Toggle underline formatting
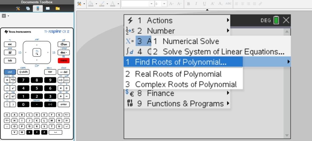This screenshot has height=141, width=312. tap(204, 4)
